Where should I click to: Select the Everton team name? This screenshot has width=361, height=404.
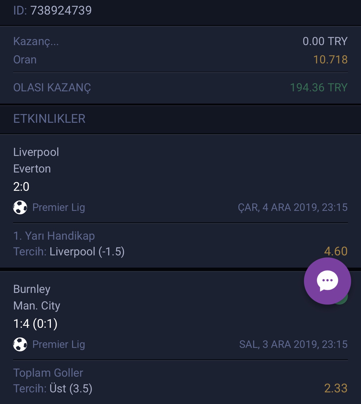click(32, 169)
